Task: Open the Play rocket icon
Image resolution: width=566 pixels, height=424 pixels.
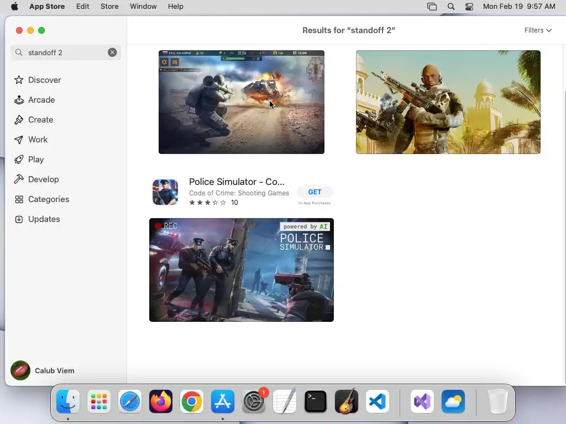Action: tap(19, 160)
